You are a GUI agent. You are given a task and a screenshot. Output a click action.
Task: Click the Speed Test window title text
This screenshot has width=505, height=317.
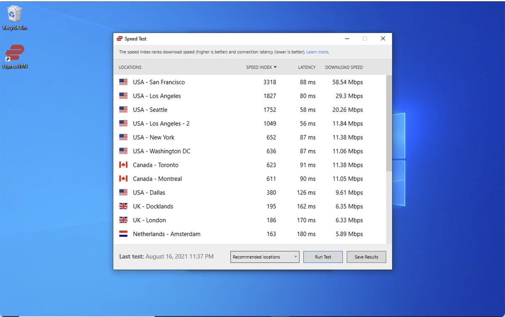pos(136,39)
